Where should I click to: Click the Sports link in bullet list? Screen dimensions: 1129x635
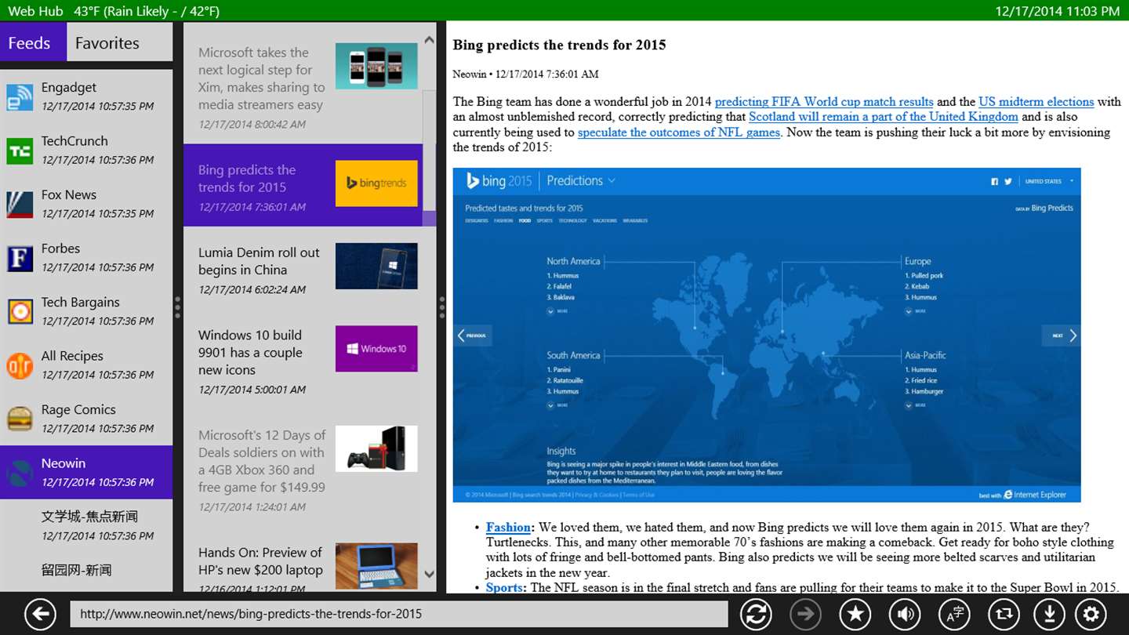(x=506, y=588)
